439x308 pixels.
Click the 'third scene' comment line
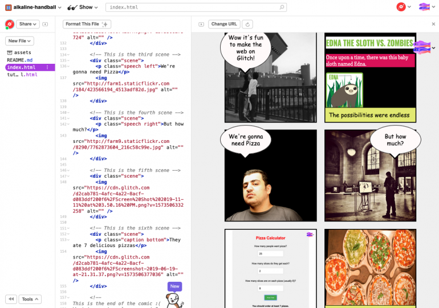point(135,55)
